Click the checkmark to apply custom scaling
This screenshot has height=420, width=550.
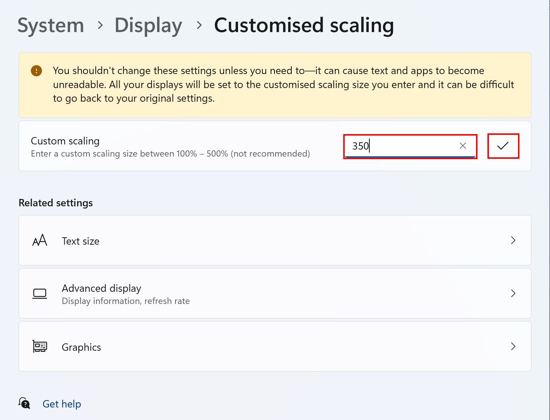(x=503, y=146)
